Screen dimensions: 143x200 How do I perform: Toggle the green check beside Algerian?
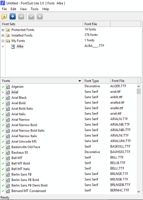(x=3, y=87)
